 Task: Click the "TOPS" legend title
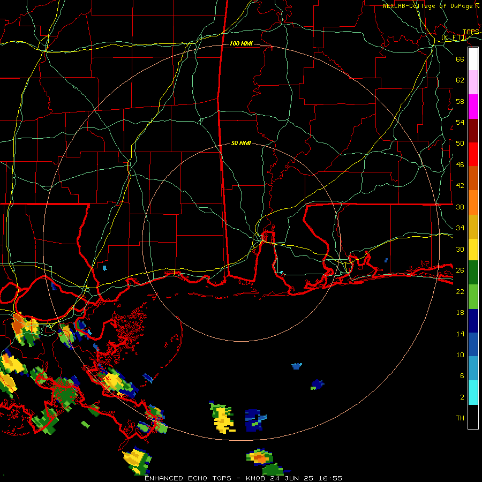(471, 32)
